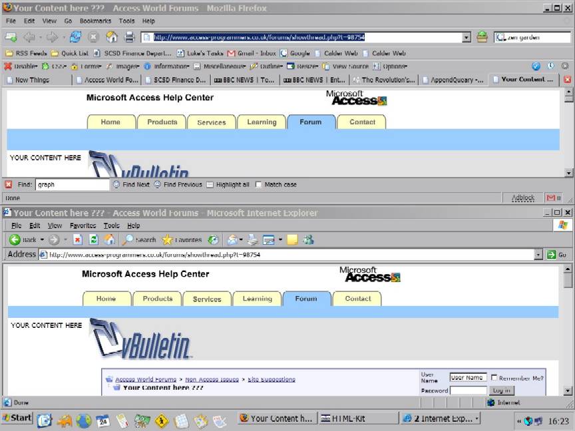Check Remember Me checkbox
Screen dimensions: 575x431
494,377
